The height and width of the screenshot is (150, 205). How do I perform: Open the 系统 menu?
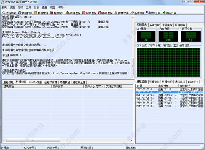coord(4,8)
